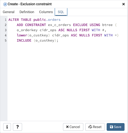Click constraint name 'ex_c_orders'

point(59,25)
